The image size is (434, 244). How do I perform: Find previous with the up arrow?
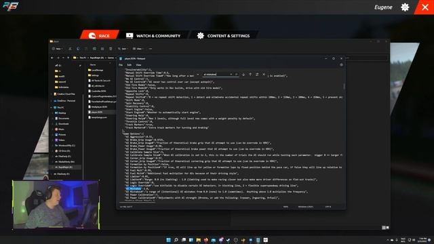pyautogui.click(x=250, y=75)
